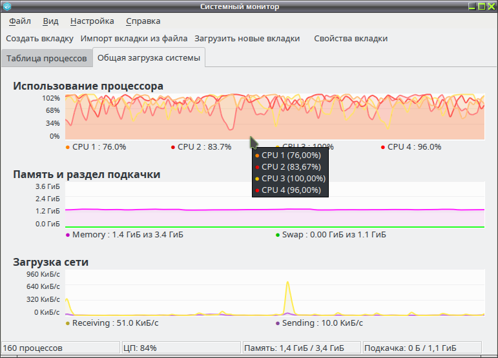Click the CPU 1 orange legend dot
498x358 pixels.
[67, 148]
